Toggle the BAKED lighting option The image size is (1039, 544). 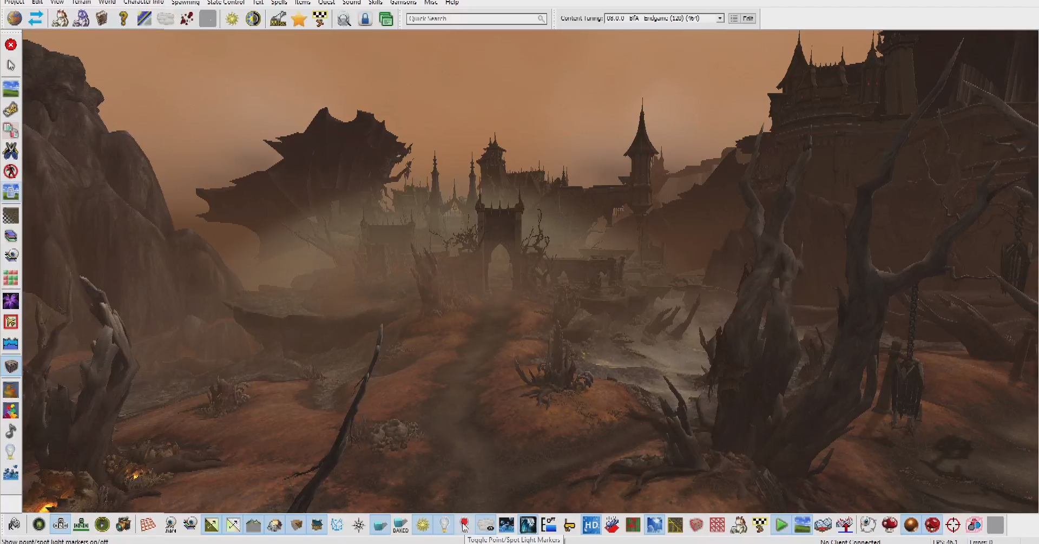click(401, 525)
